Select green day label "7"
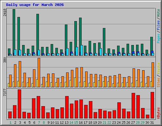Viewport: 162px width, 126px height. [x=39, y=123]
